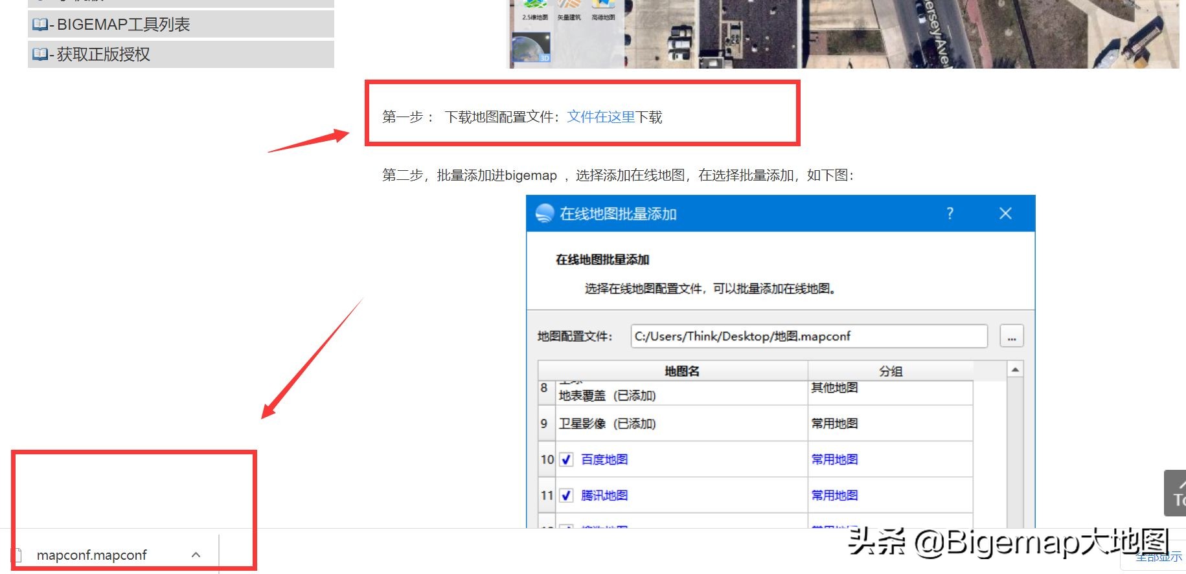This screenshot has height=574, width=1186.
Task: Expand the mapconf.mapconf download options chevron
Action: (x=196, y=555)
